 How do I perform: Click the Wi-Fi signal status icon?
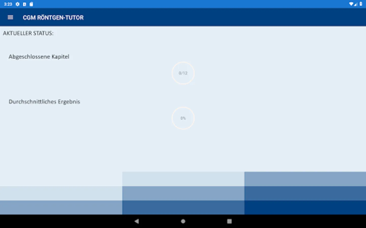[351, 4]
